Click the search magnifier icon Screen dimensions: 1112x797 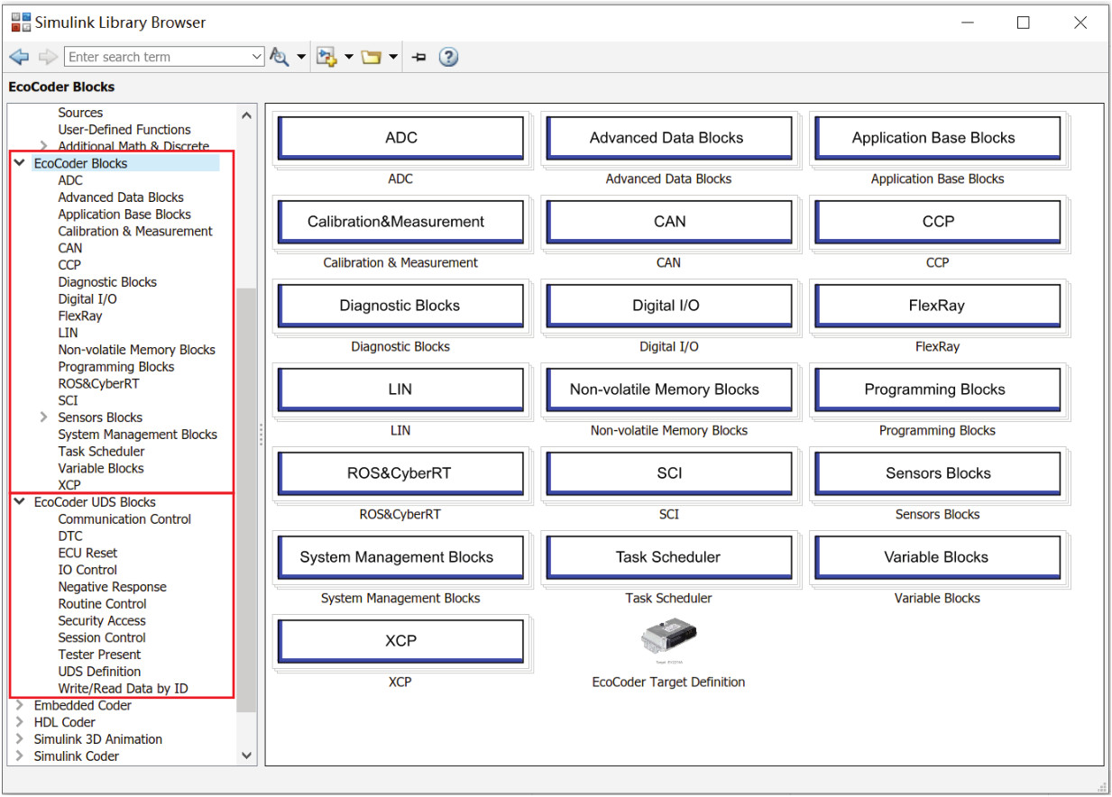tap(280, 57)
